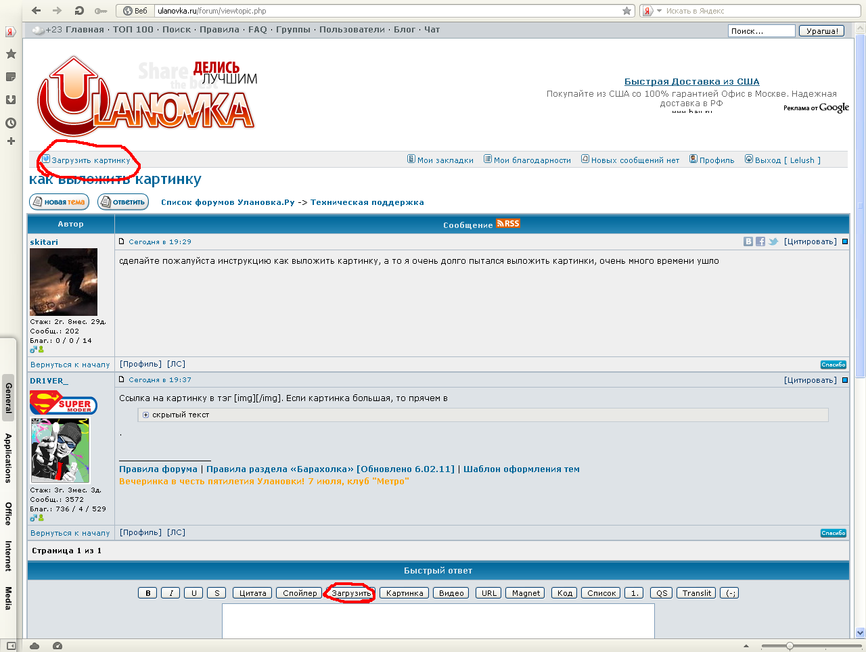Expand the 'скрытый текст' spoiler
The height and width of the screenshot is (652, 866).
coord(145,415)
